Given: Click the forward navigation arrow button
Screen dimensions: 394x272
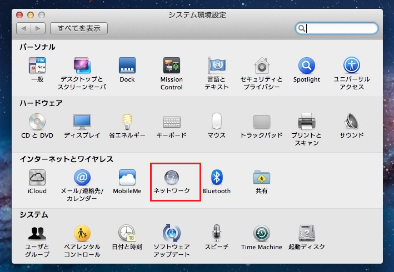Looking at the screenshot, I should point(38,28).
